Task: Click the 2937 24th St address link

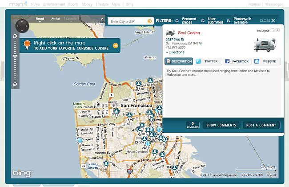Action: click(175, 39)
